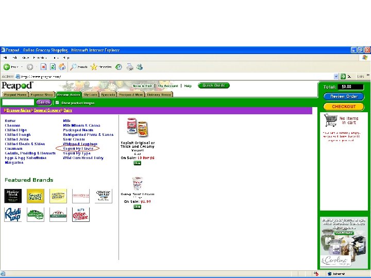
Task: Click Buy button under Daisy Sour Cream
Action: click(x=137, y=206)
